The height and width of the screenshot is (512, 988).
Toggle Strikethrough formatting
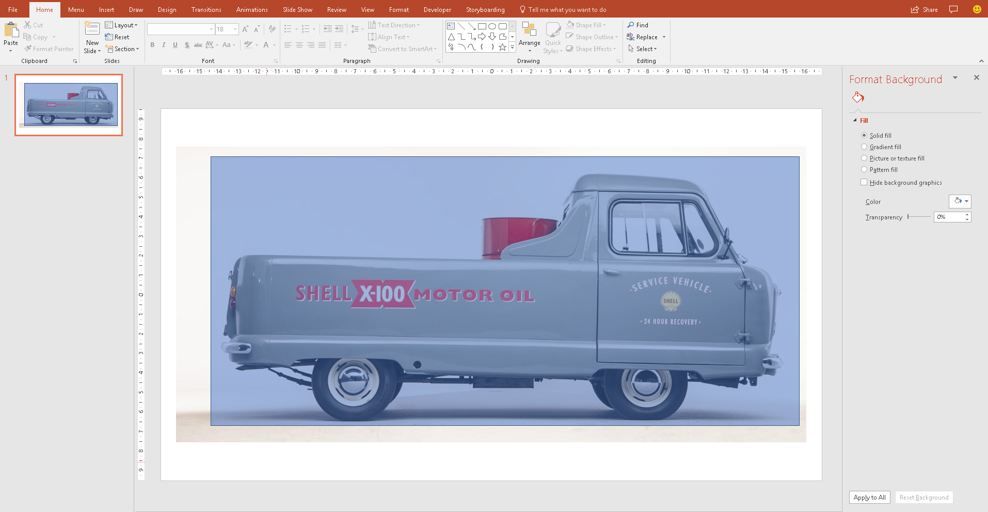[x=198, y=45]
